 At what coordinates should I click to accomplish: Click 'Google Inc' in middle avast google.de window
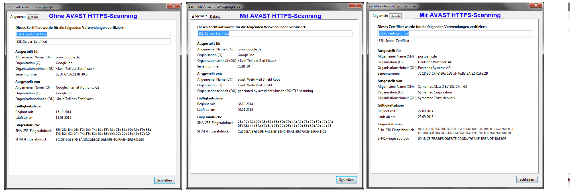point(246,55)
